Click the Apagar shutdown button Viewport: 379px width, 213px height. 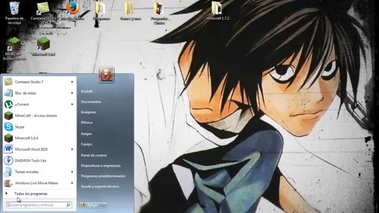[91, 205]
